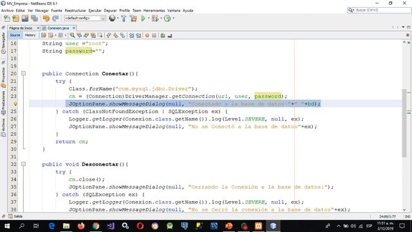The height and width of the screenshot is (232, 412).
Task: Toggle Rectangular Selection icon
Action: click(100, 35)
